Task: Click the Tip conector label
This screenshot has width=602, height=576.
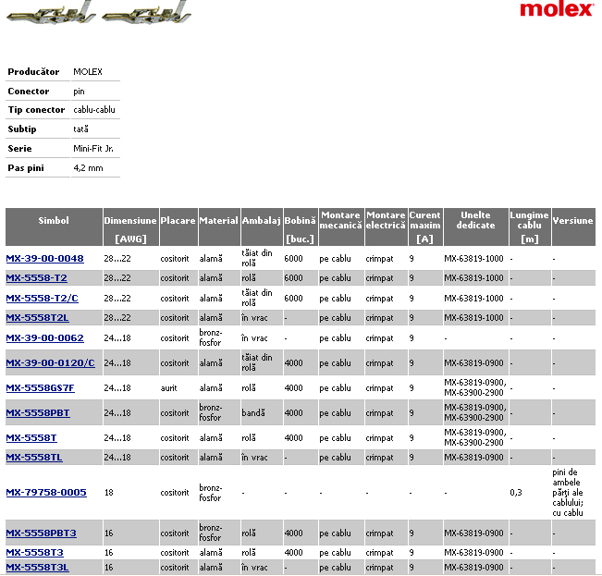Action: (36, 110)
